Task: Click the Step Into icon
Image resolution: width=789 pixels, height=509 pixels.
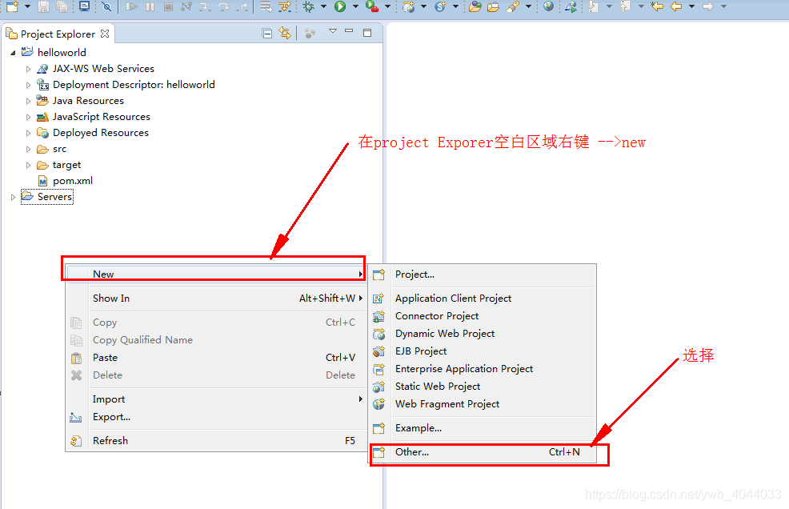Action: pos(205,6)
